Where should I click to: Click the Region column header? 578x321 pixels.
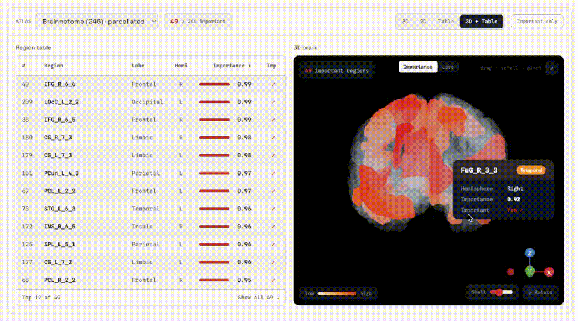[x=54, y=66]
